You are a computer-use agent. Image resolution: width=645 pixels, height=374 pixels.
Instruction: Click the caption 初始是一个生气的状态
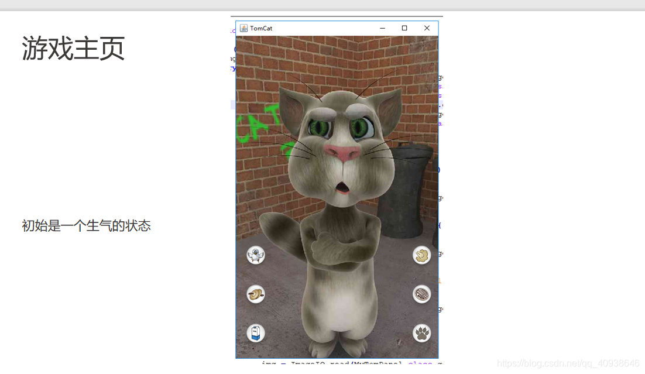[87, 225]
